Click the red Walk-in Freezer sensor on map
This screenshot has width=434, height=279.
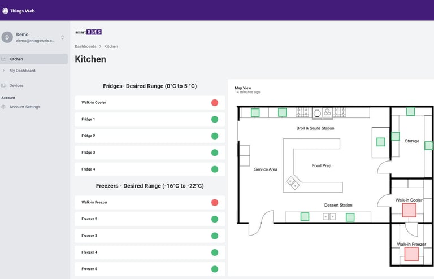pos(411,254)
